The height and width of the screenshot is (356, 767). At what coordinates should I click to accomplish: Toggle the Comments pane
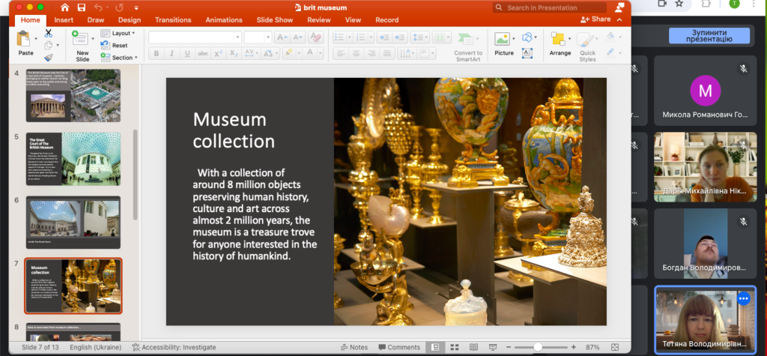(398, 347)
